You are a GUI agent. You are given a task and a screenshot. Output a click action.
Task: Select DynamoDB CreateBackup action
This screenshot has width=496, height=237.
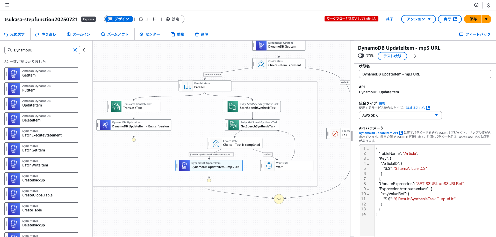point(41,179)
